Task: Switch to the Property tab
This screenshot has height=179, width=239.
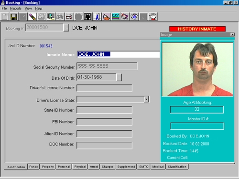Action: click(48, 167)
